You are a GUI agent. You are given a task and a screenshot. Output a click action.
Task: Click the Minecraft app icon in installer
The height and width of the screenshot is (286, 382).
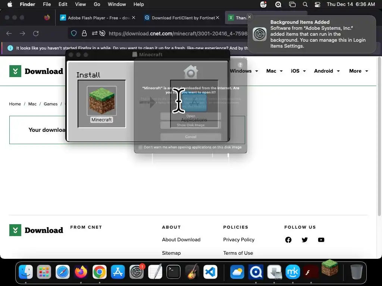tap(101, 101)
